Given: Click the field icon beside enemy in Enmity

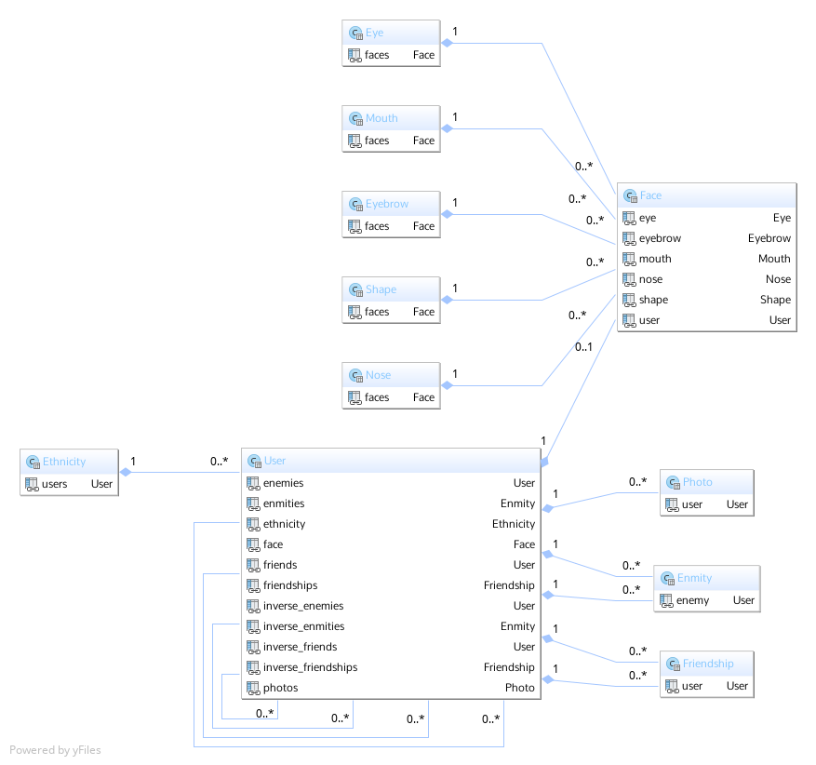Looking at the screenshot, I should (x=666, y=600).
